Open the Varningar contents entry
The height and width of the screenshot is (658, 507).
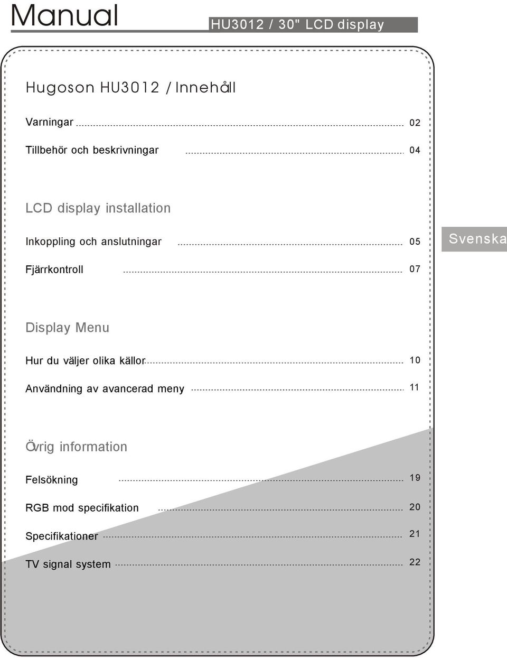pyautogui.click(x=50, y=122)
